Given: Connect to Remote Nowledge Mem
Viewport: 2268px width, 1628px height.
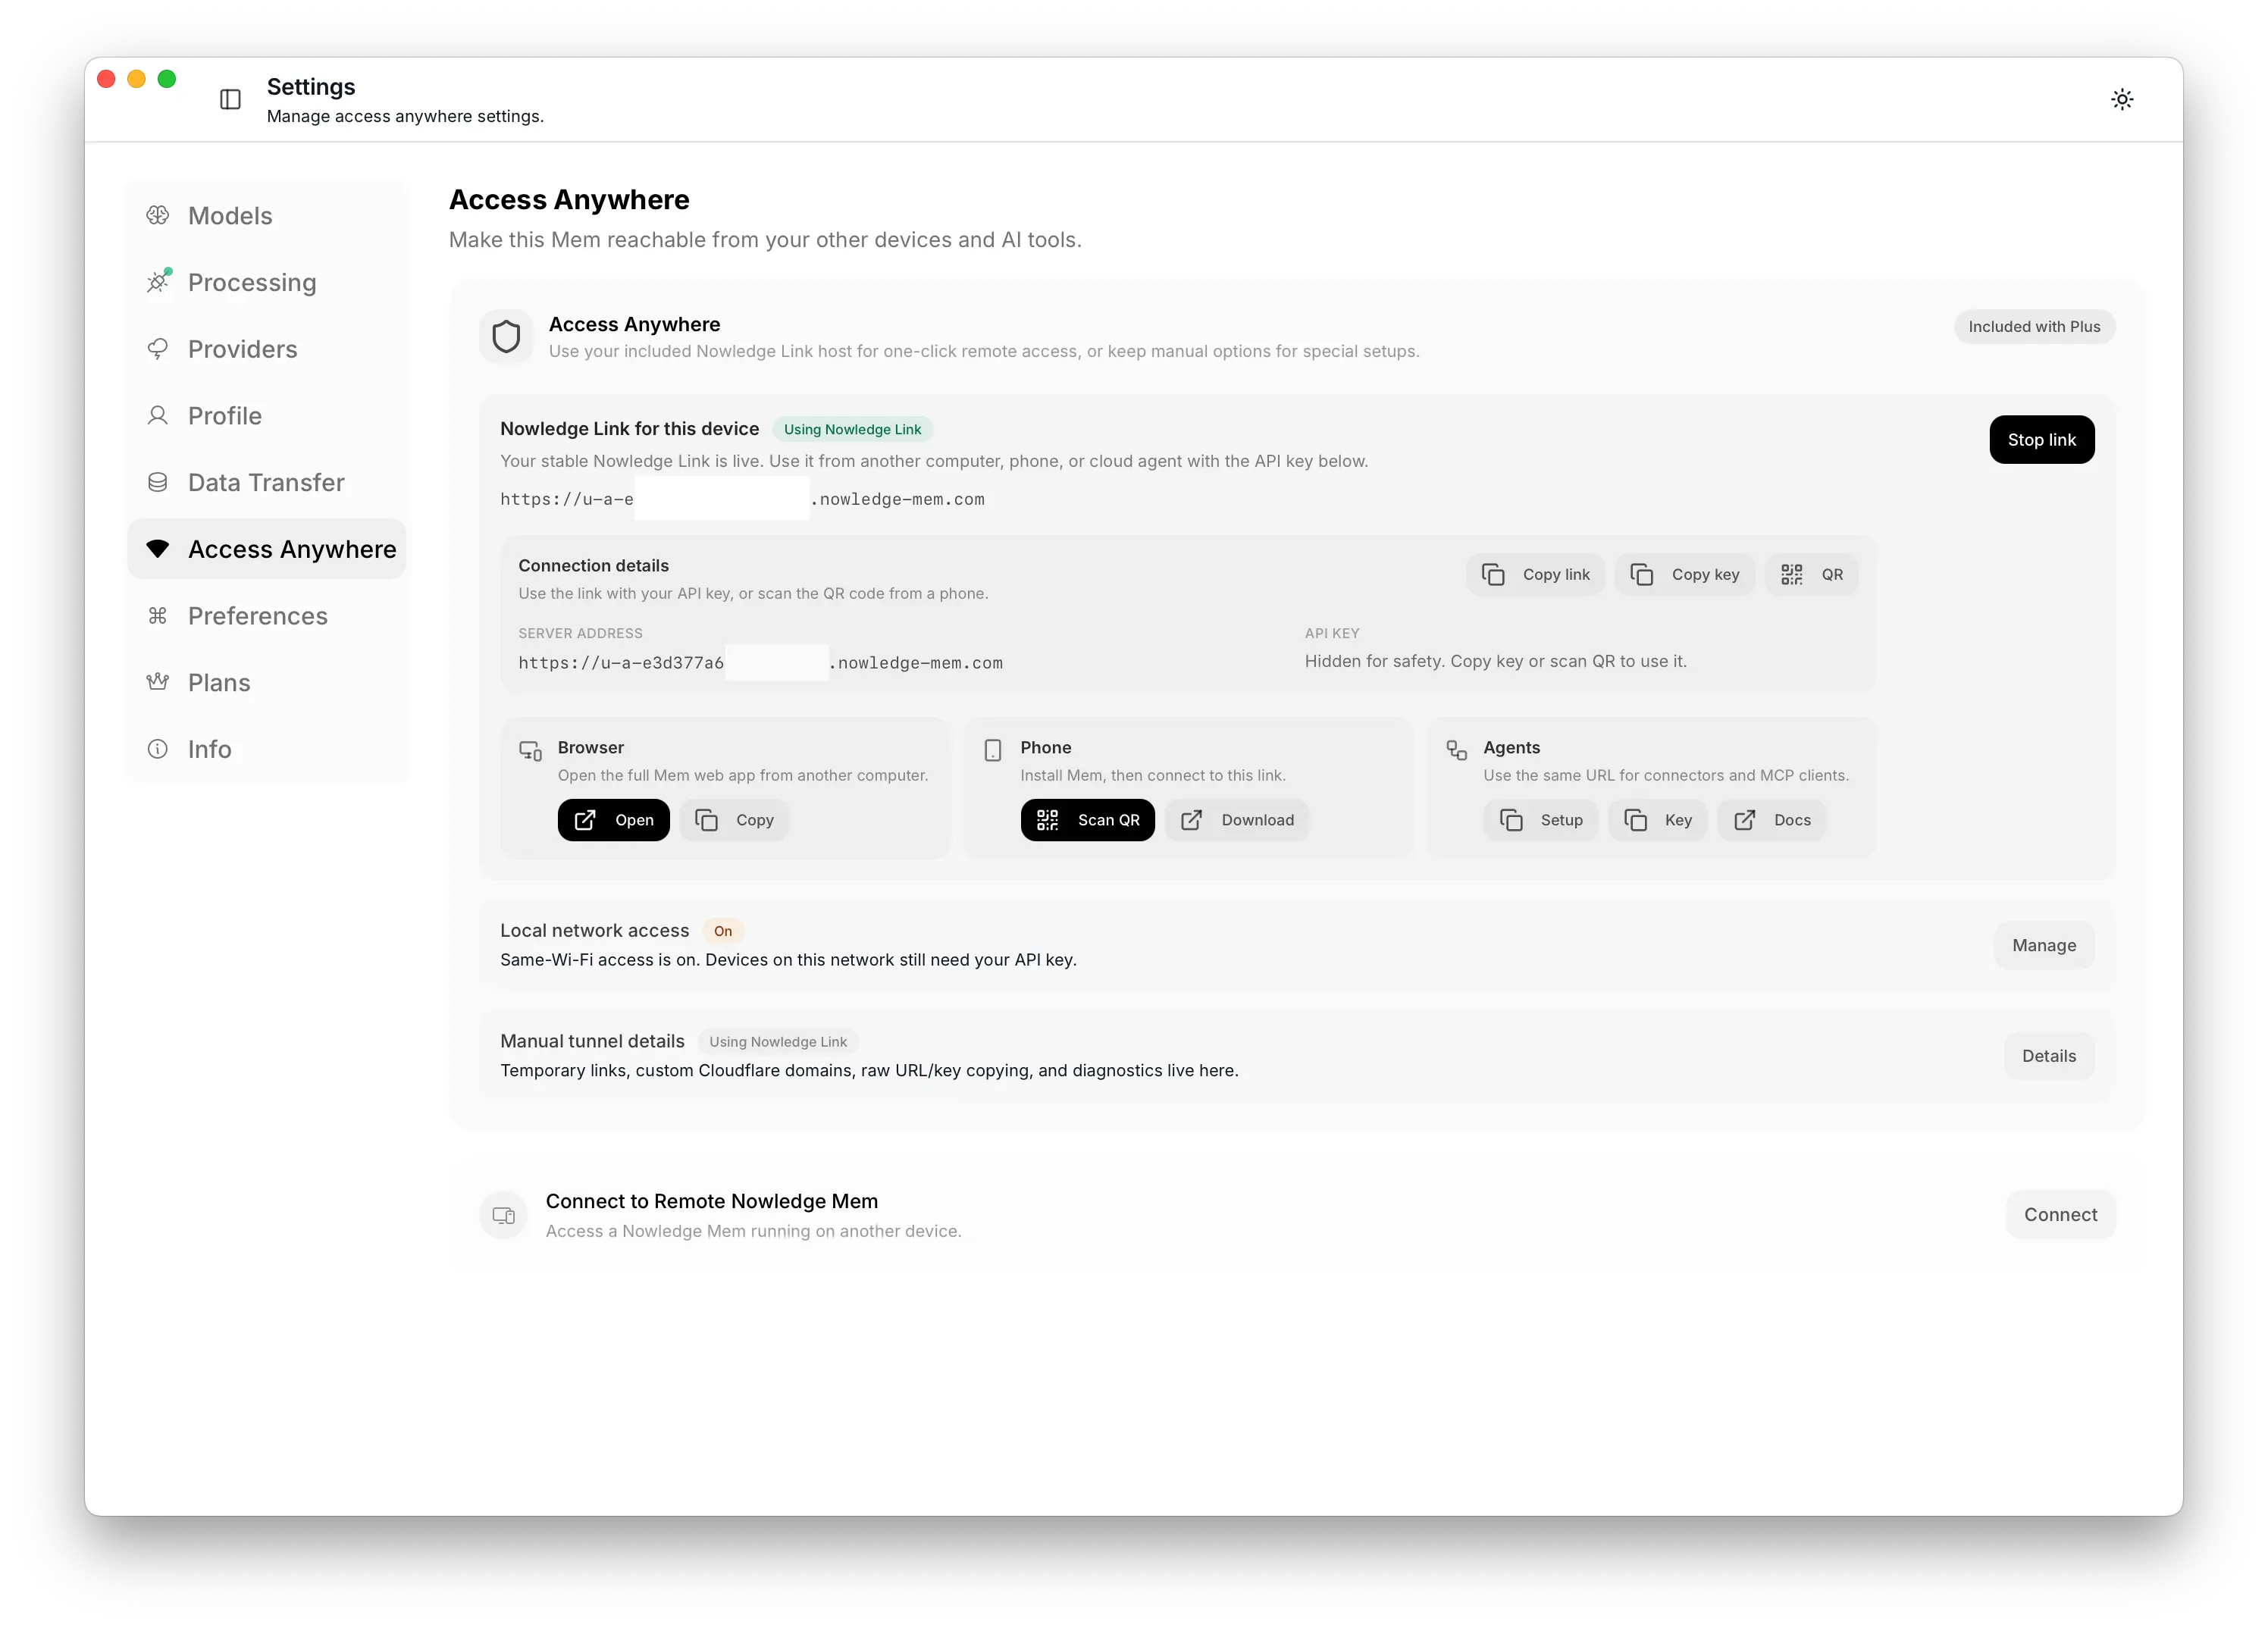Looking at the screenshot, I should point(2061,1215).
